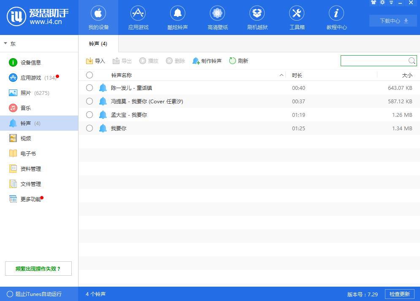This screenshot has height=301, width=420.
Task: Select 音乐 in the sidebar
Action: pyautogui.click(x=25, y=108)
